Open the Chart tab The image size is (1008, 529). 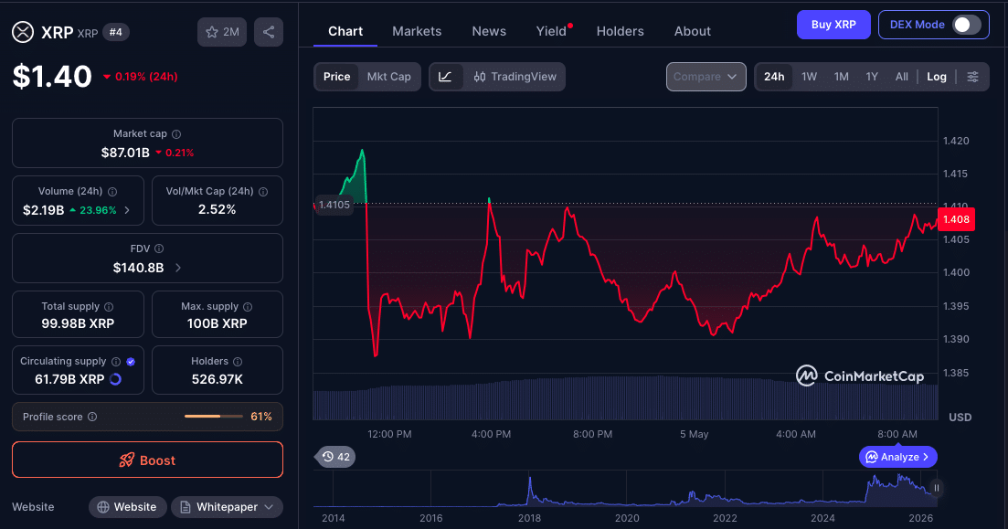pos(345,31)
